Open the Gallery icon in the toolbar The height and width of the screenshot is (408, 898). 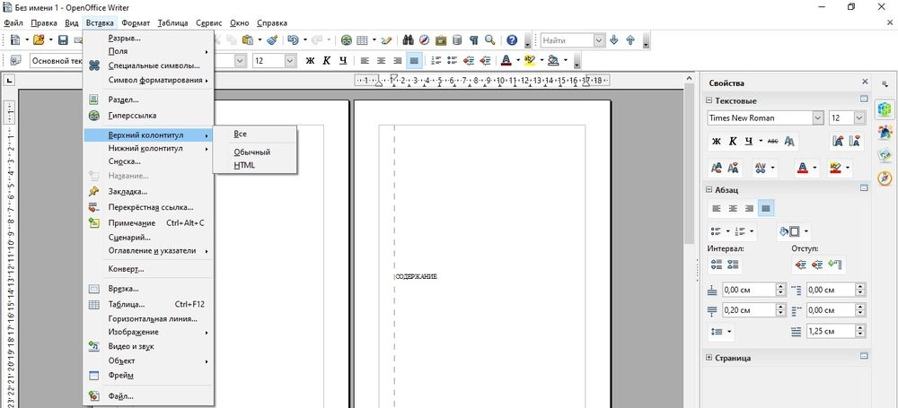pos(440,40)
